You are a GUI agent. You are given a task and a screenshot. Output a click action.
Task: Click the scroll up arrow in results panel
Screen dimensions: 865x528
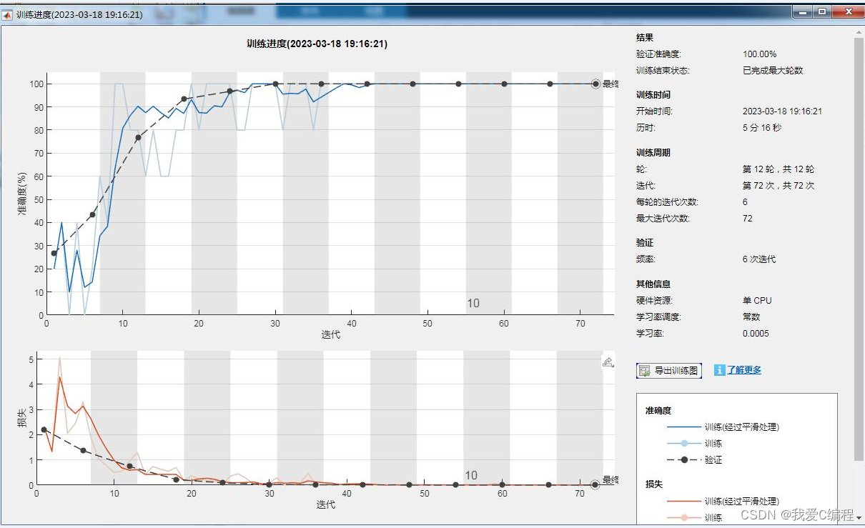(x=859, y=33)
